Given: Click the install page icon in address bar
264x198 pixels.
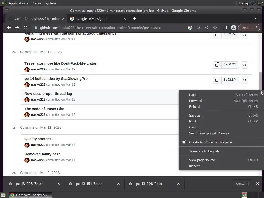Looking at the screenshot, I should 199,28.
